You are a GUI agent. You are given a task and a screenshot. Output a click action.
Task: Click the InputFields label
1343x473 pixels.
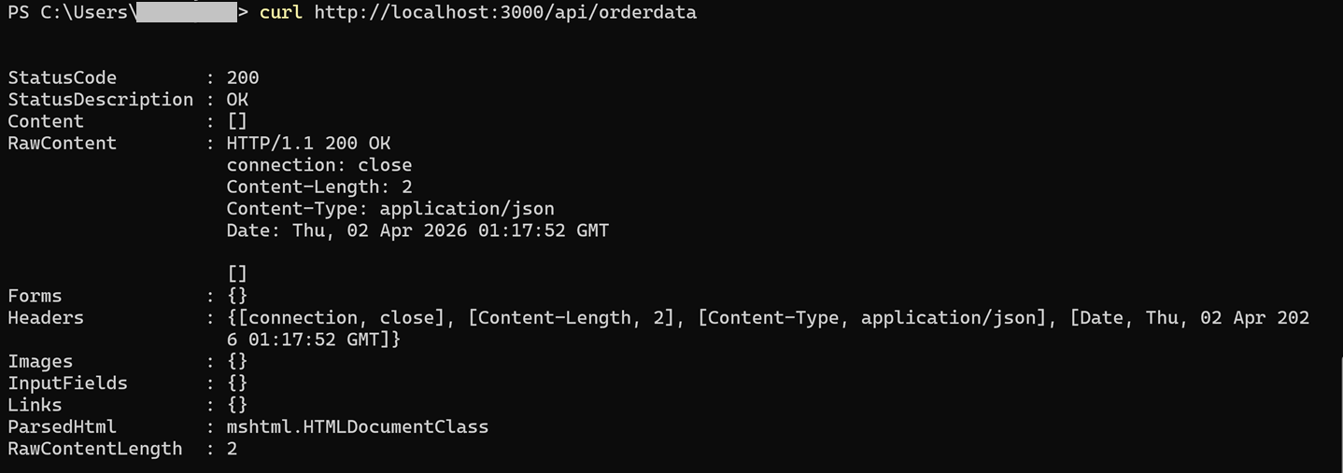pyautogui.click(x=67, y=383)
